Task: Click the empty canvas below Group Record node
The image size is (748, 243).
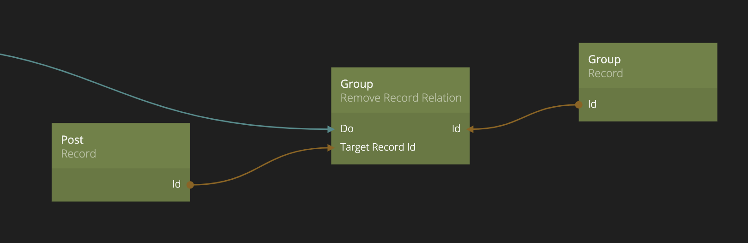Action: [646, 185]
